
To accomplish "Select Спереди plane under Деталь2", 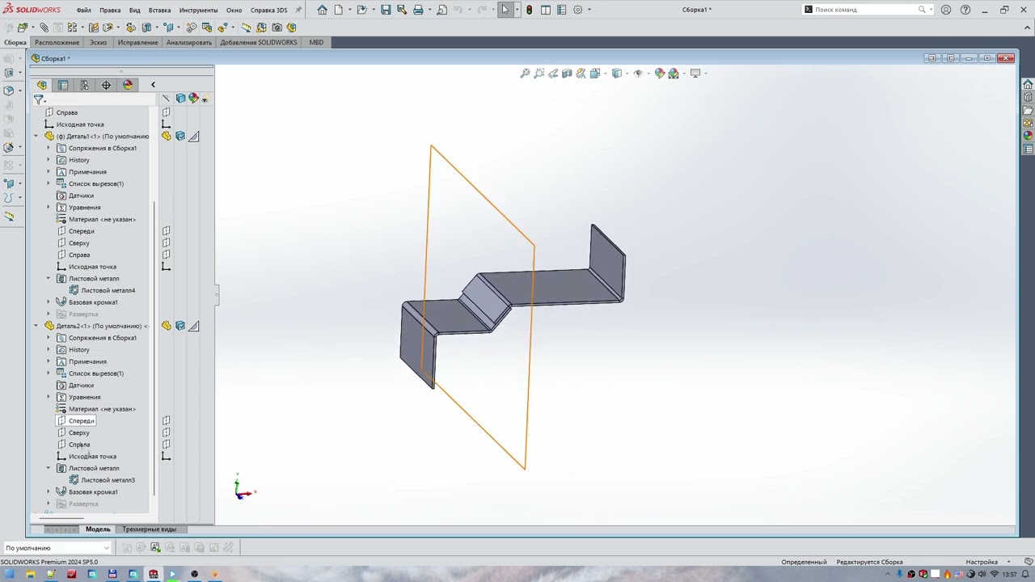I will coord(81,420).
